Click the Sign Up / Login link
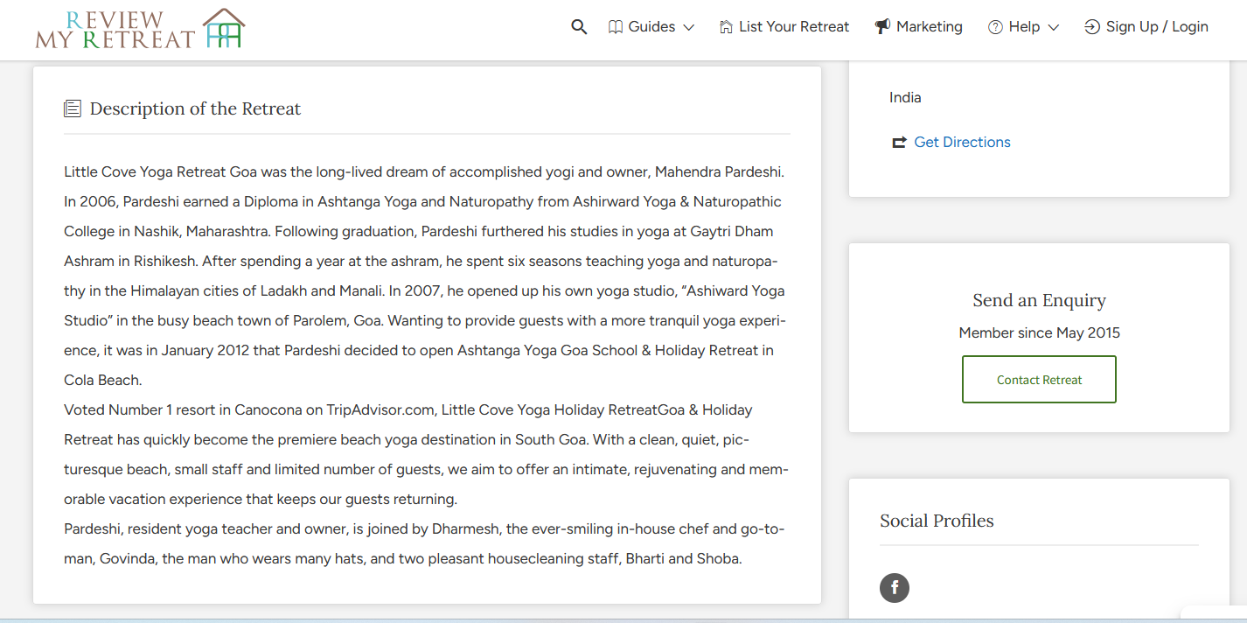The image size is (1247, 623). point(1156,27)
